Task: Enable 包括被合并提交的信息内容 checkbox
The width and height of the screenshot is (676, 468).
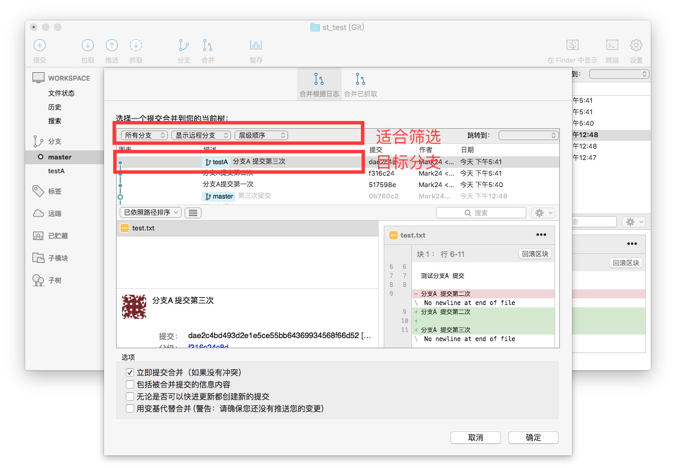Action: pos(130,384)
